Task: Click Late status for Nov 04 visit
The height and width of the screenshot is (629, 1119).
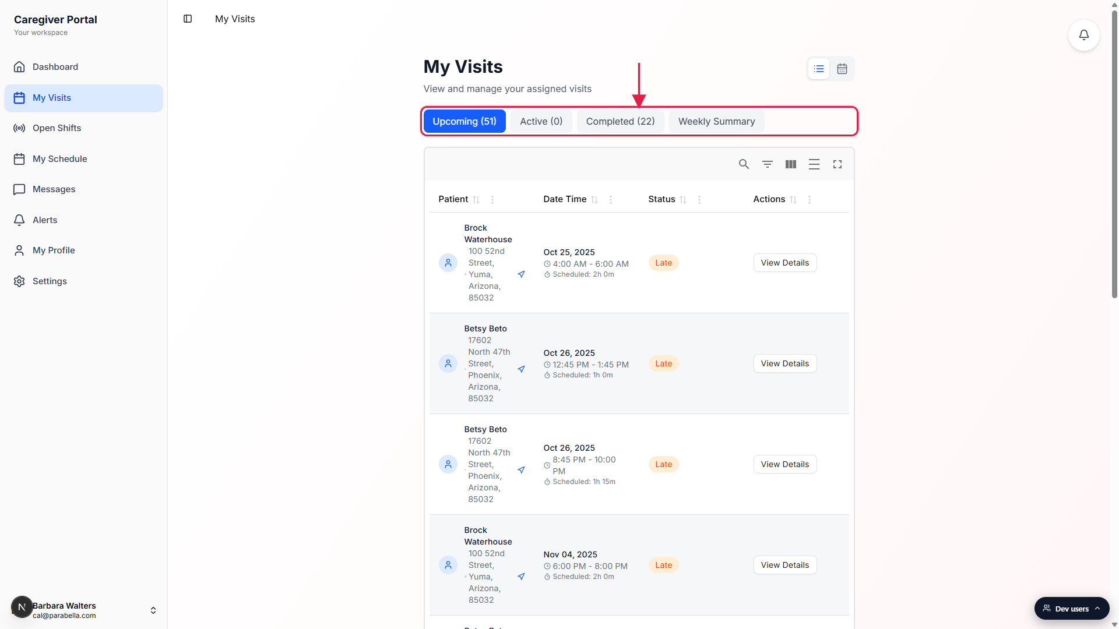Action: [663, 565]
